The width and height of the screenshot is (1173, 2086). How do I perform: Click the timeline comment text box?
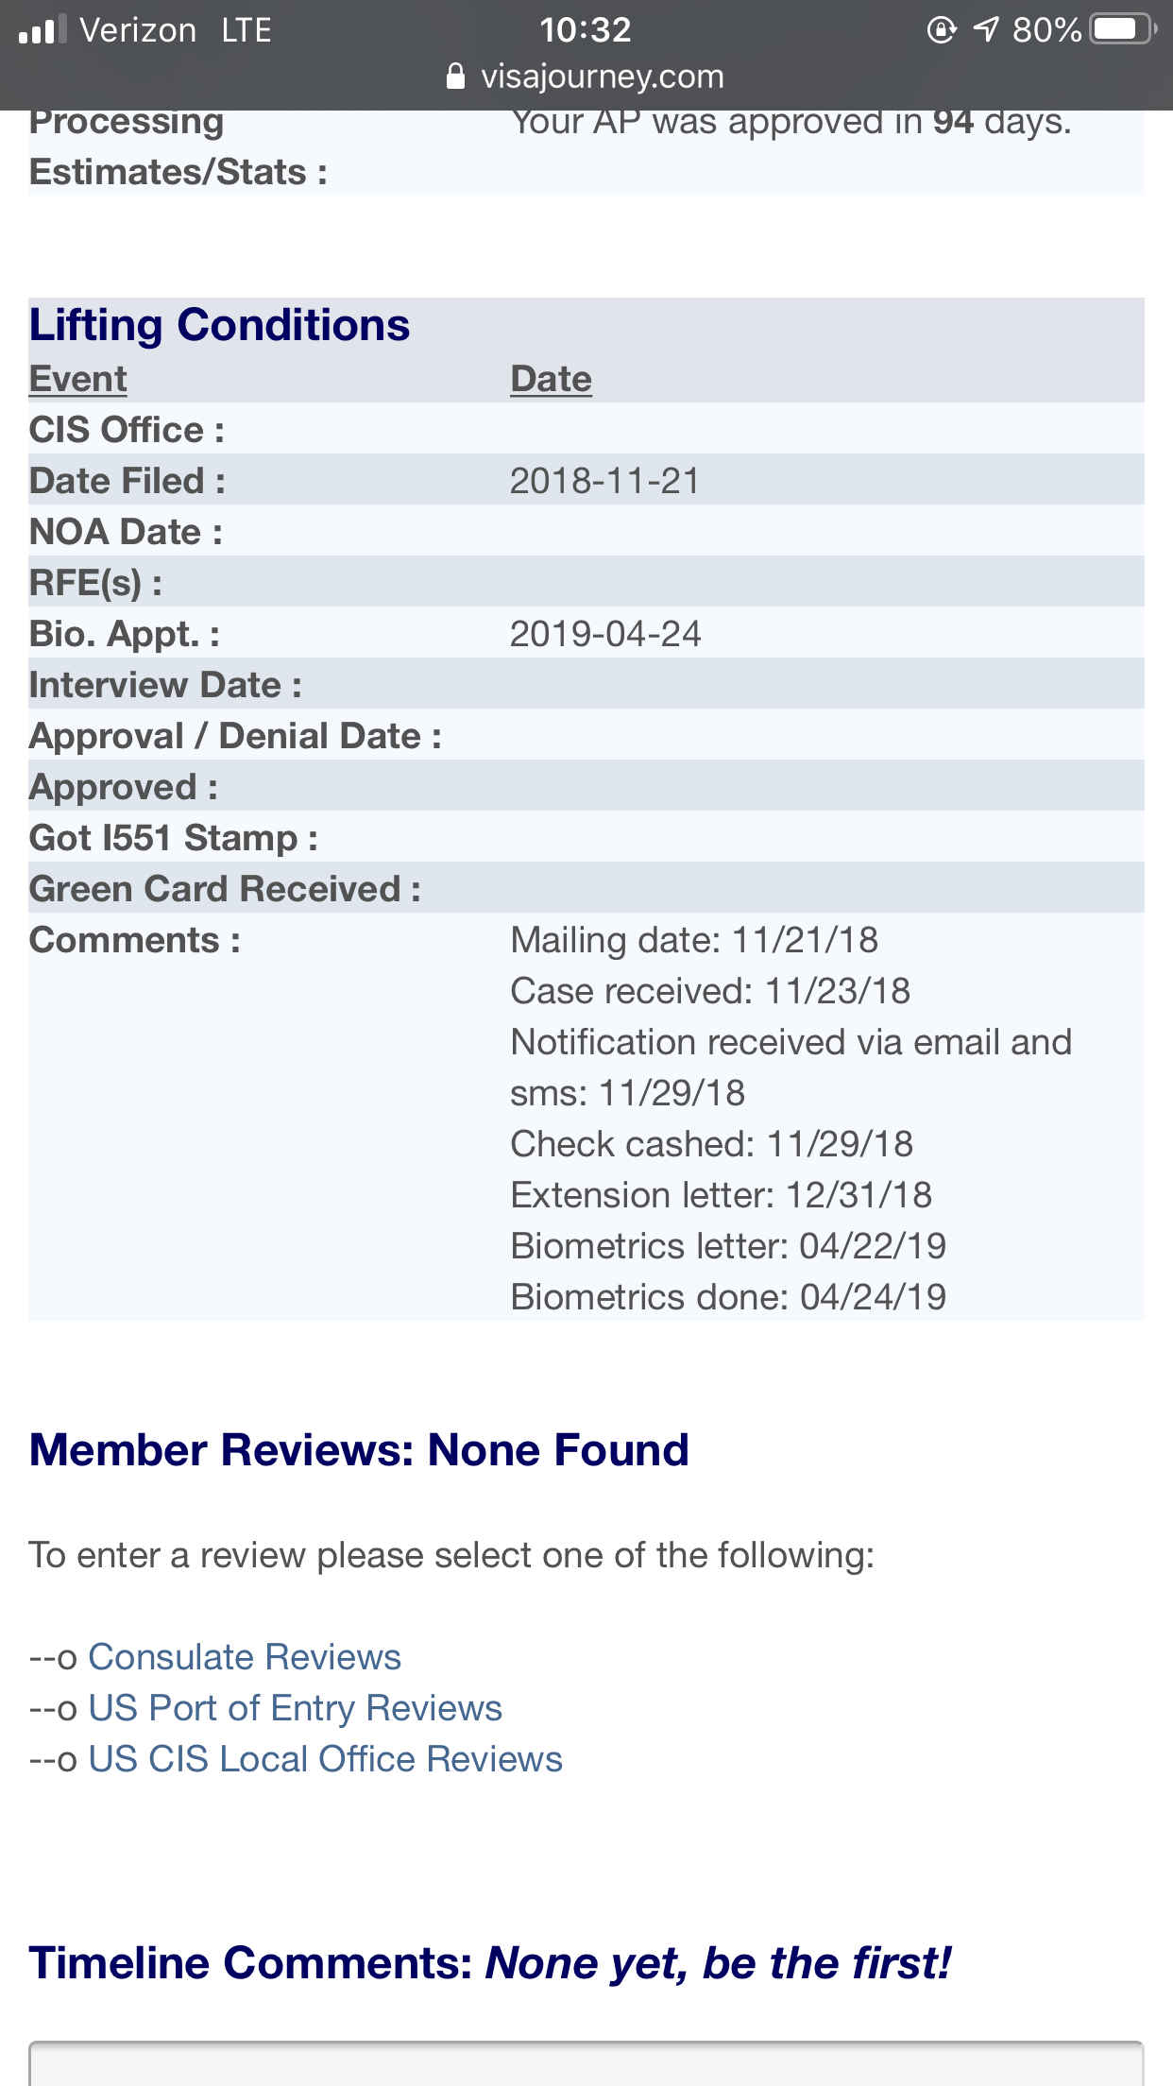point(586,2063)
